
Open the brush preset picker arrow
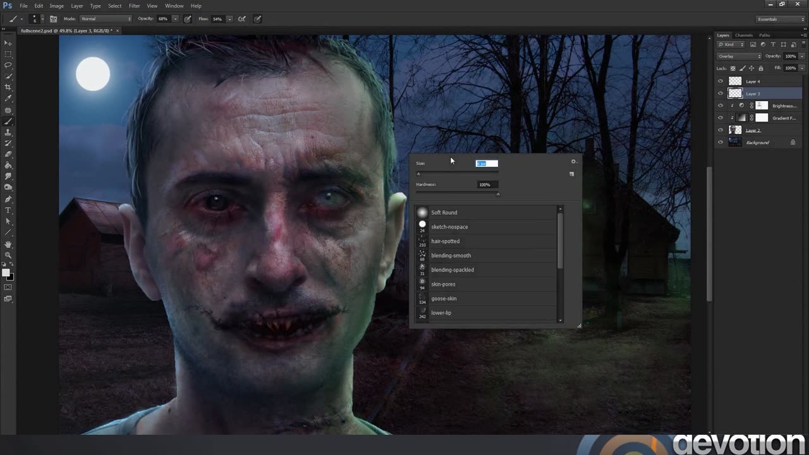42,19
